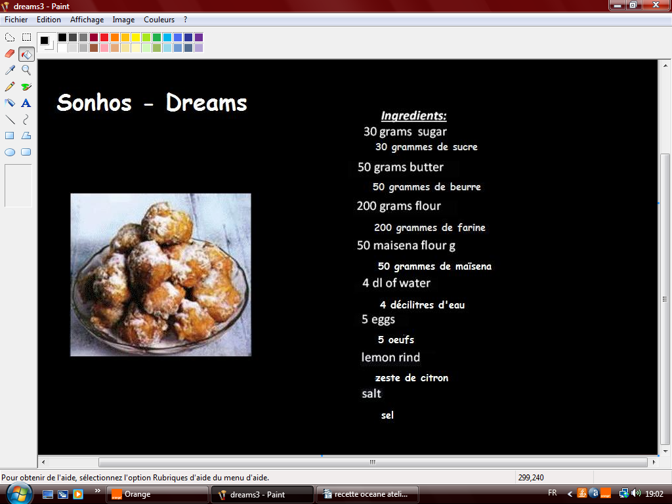
Task: Click the dreams3 - Paint taskbar button
Action: [x=262, y=494]
